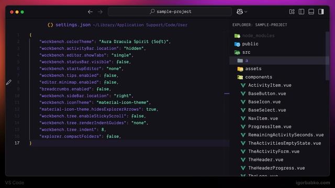Screen dimensions: 335x188
Task: Toggle the bottom panel layout icon
Action: click(x=311, y=11)
